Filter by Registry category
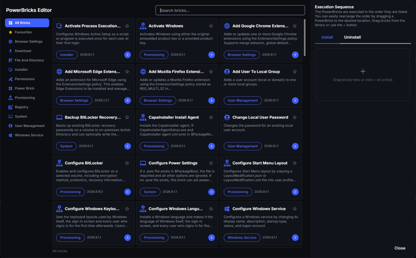 tap(27, 107)
